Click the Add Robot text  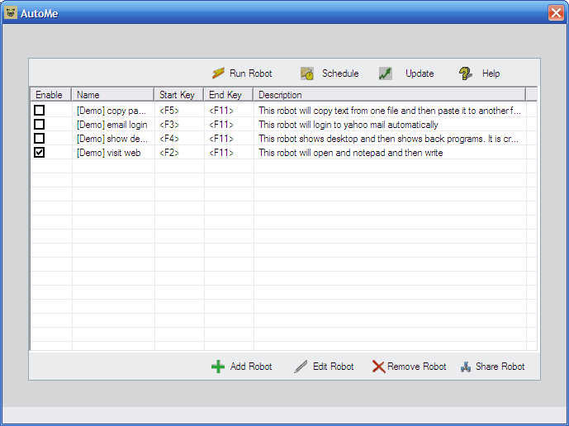pyautogui.click(x=251, y=367)
